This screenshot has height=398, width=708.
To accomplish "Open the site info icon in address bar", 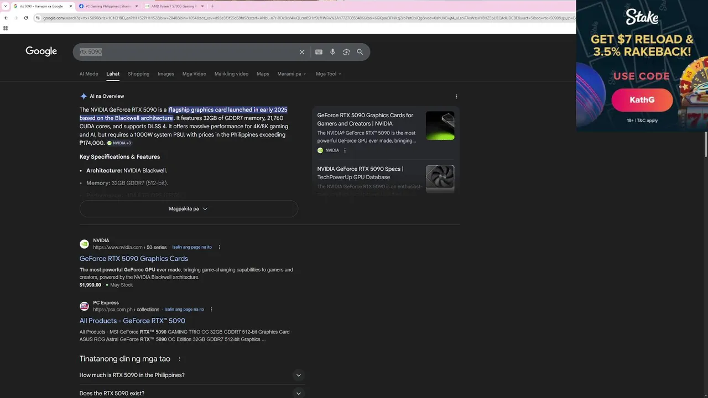I will 38,18.
